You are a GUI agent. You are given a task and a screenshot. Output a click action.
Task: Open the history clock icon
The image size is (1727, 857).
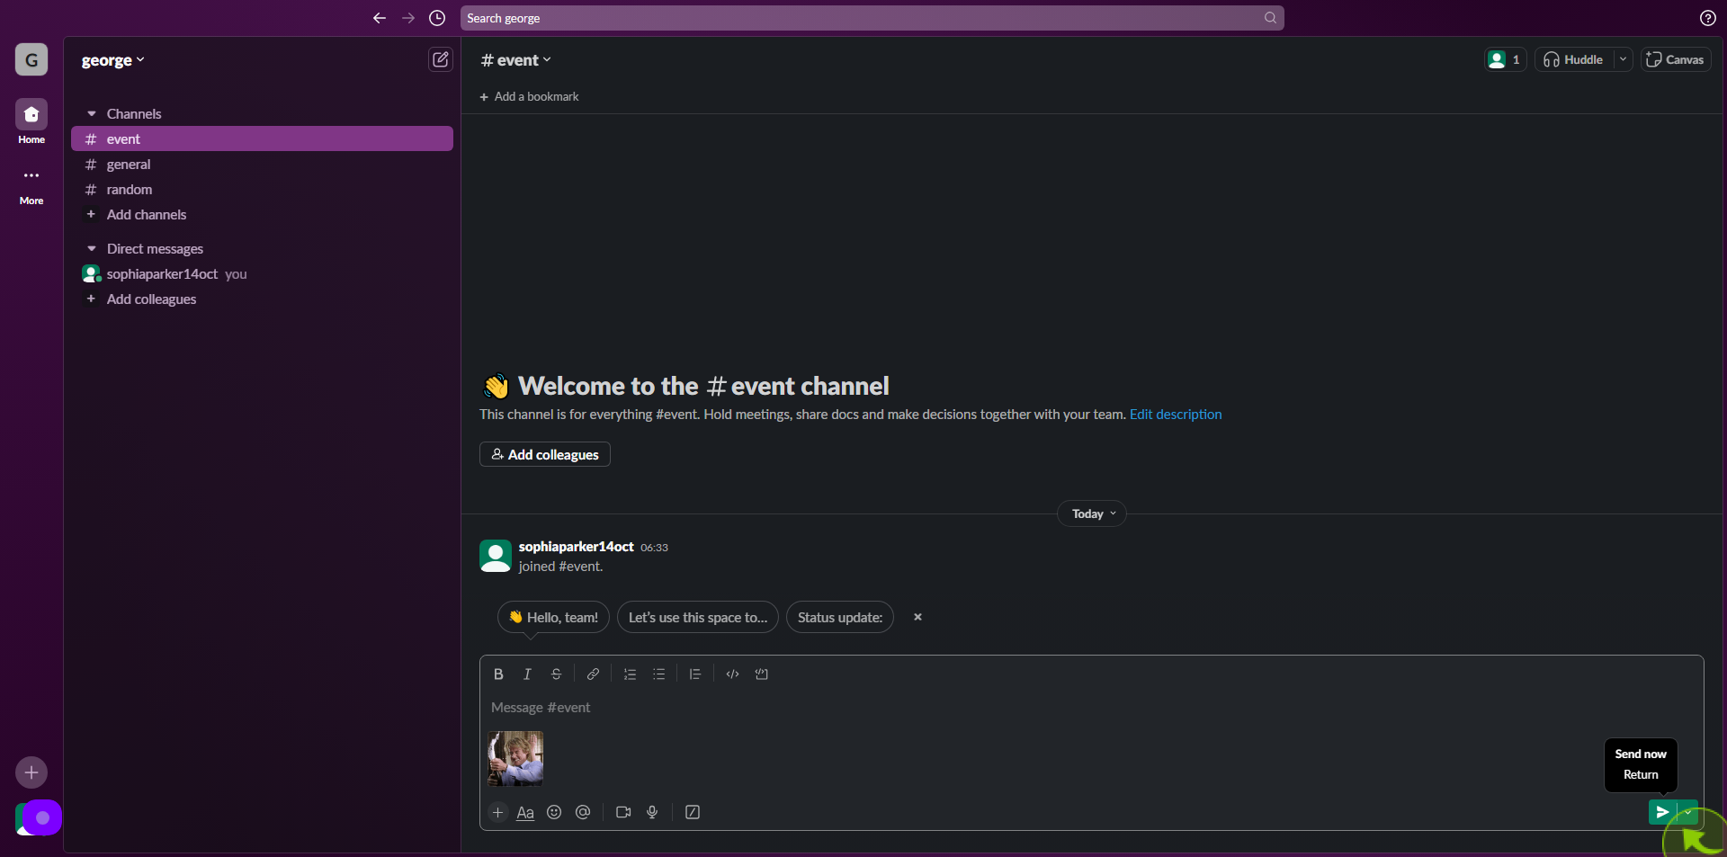[437, 18]
